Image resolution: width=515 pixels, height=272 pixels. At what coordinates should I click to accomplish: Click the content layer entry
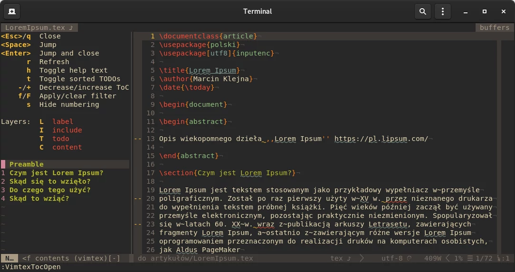pyautogui.click(x=67, y=147)
